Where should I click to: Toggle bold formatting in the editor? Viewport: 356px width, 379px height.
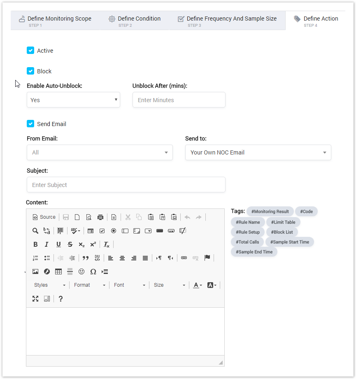pyautogui.click(x=35, y=244)
